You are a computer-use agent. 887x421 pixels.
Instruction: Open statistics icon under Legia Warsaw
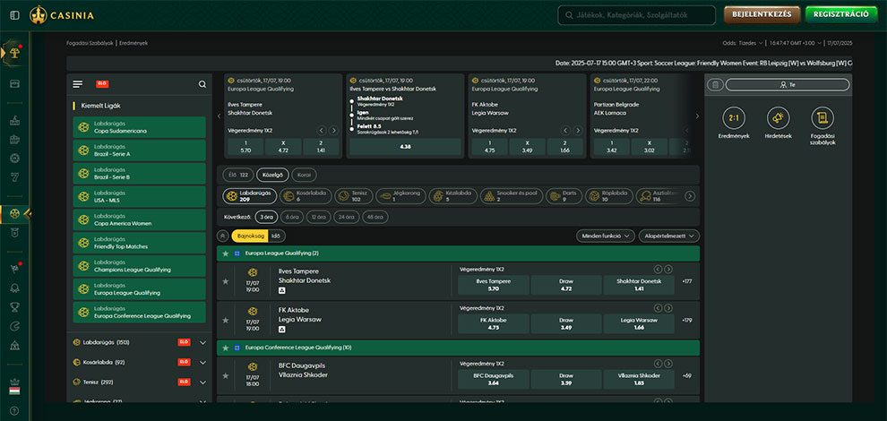[x=282, y=330]
